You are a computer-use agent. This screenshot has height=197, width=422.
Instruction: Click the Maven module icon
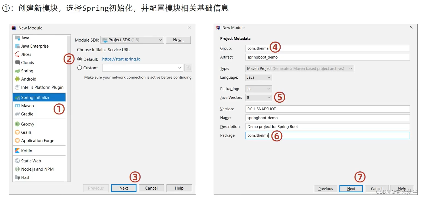click(x=17, y=106)
